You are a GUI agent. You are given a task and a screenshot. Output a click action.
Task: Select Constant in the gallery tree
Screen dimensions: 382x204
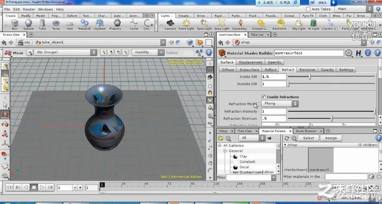coord(247,162)
